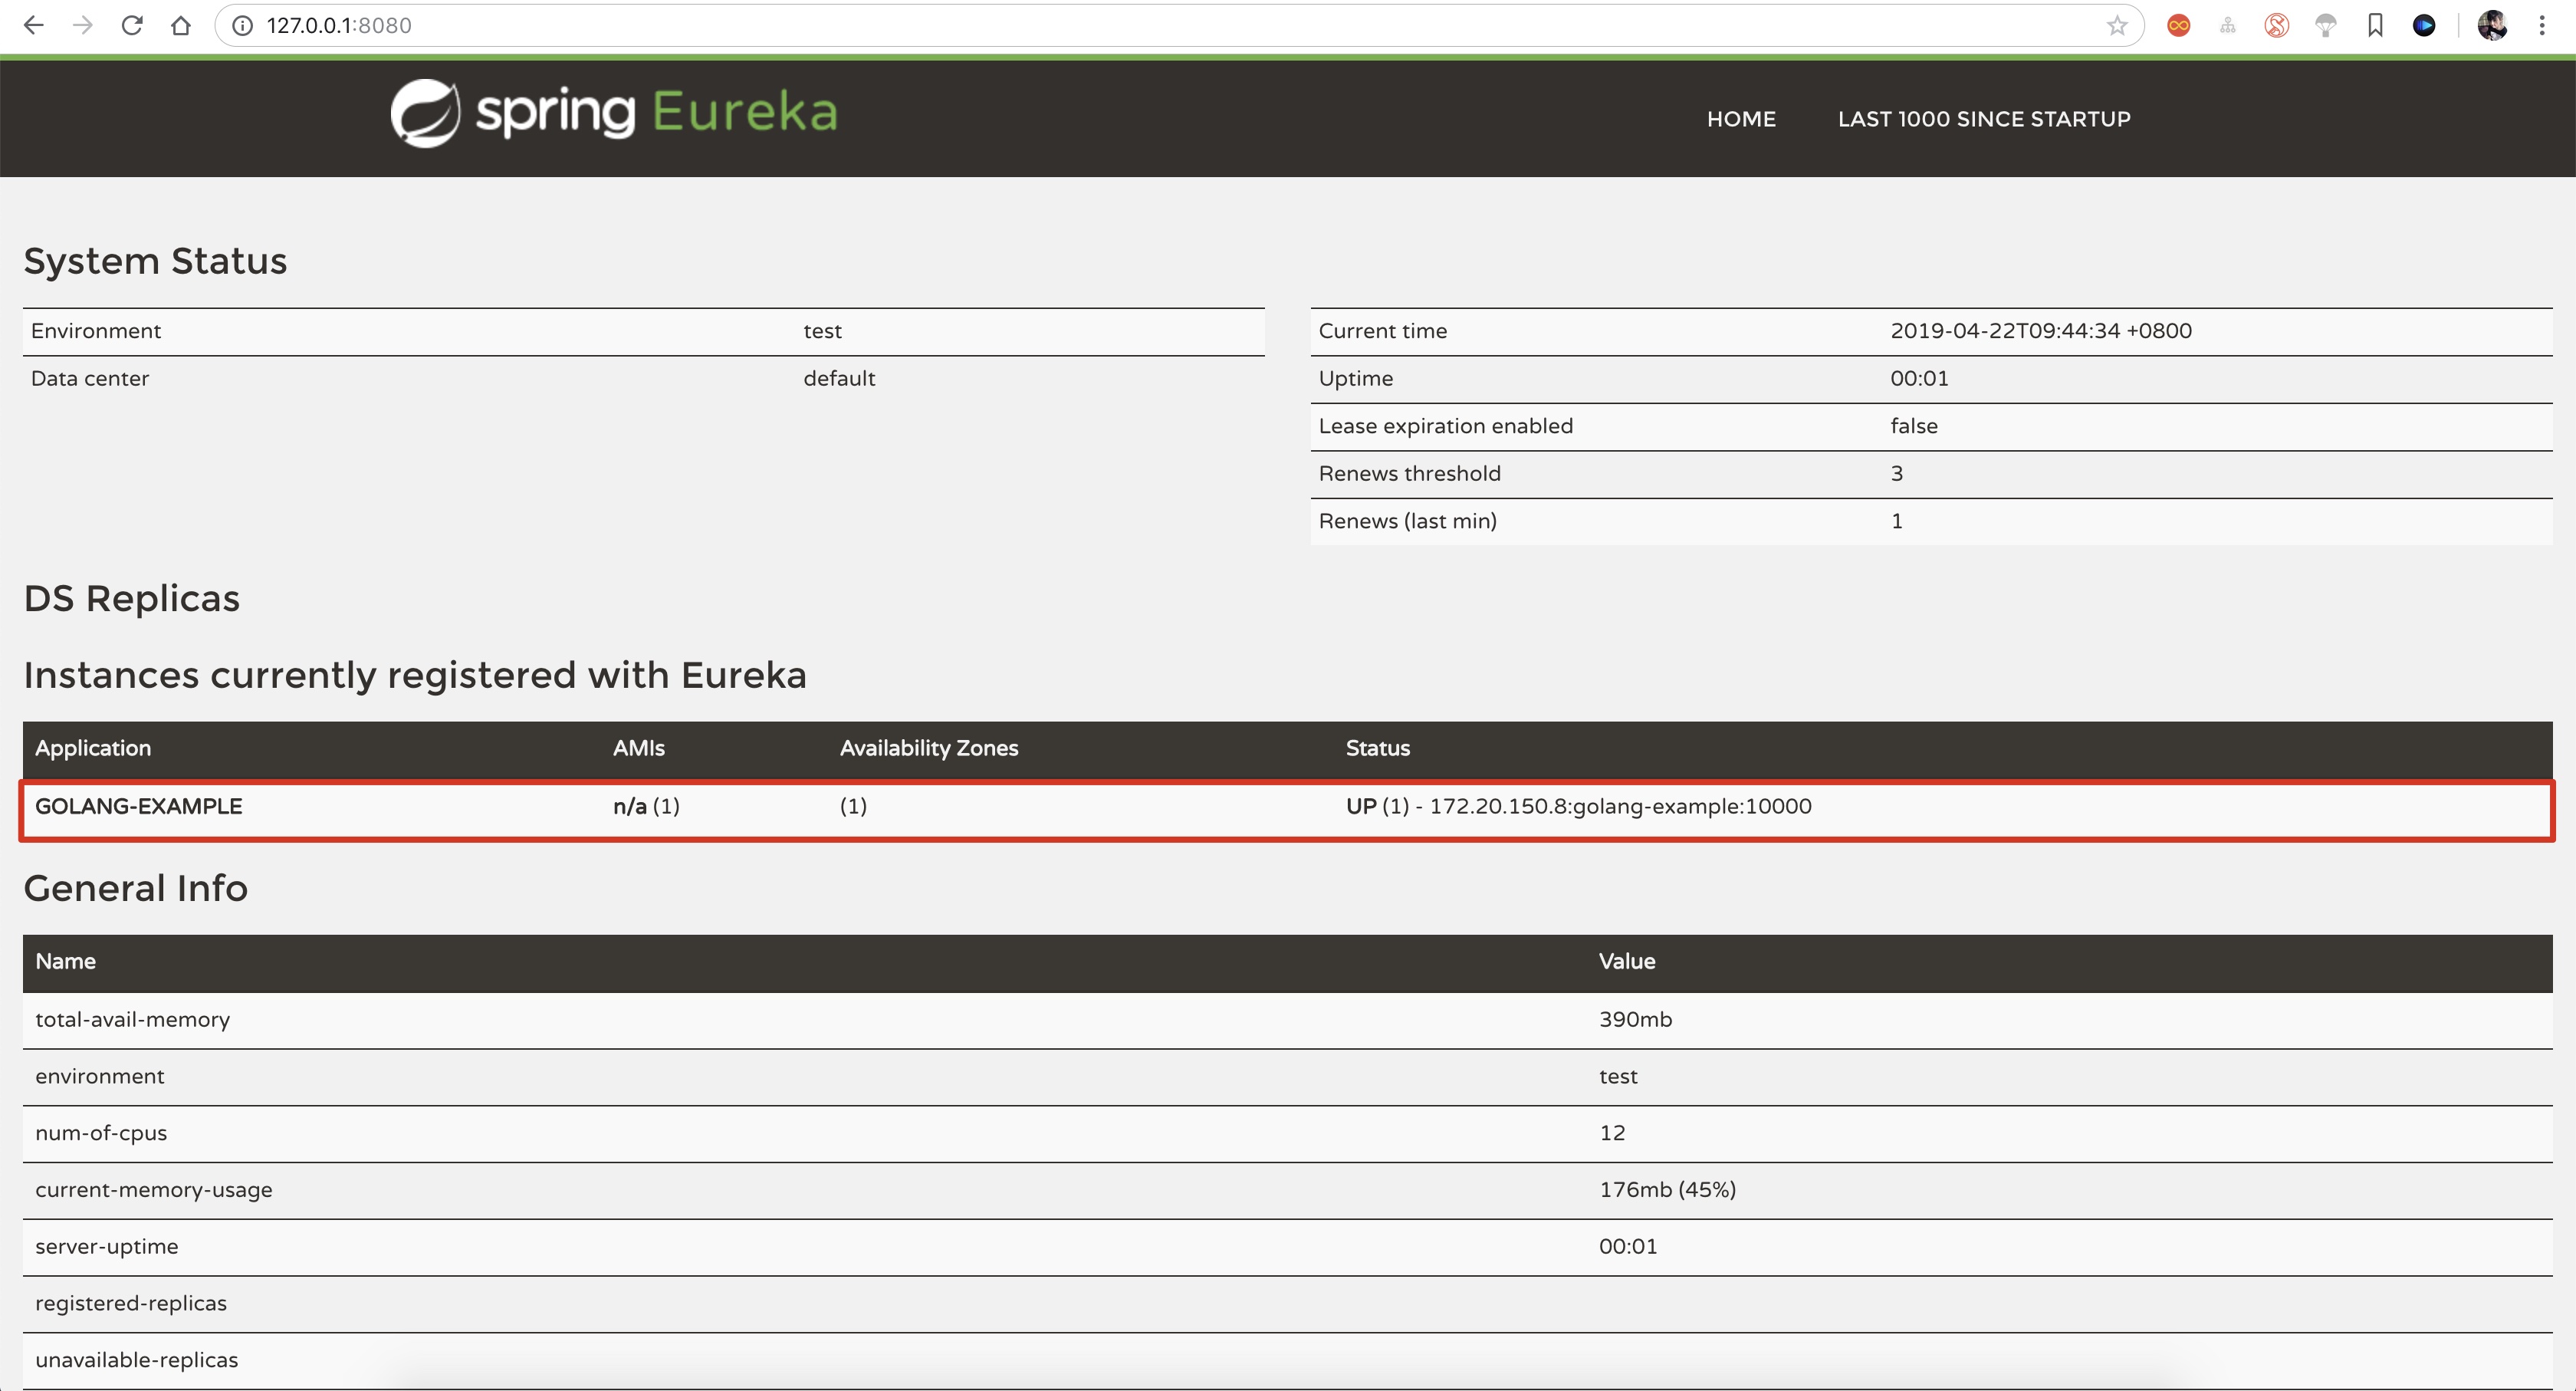View site information icon in address bar
This screenshot has height=1391, width=2576.
(x=243, y=26)
